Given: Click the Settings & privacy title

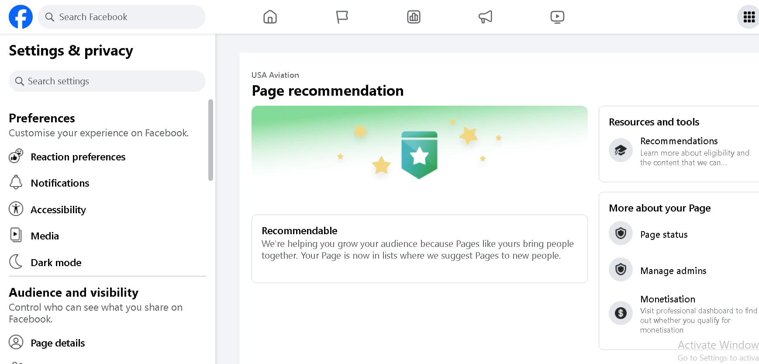Looking at the screenshot, I should point(71,51).
